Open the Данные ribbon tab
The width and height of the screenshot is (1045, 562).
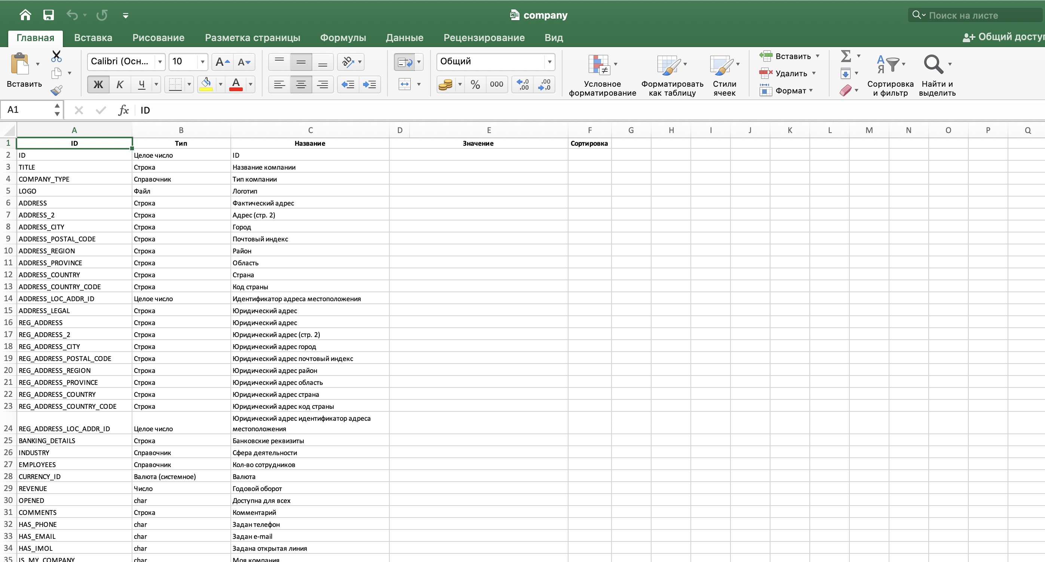(x=404, y=38)
